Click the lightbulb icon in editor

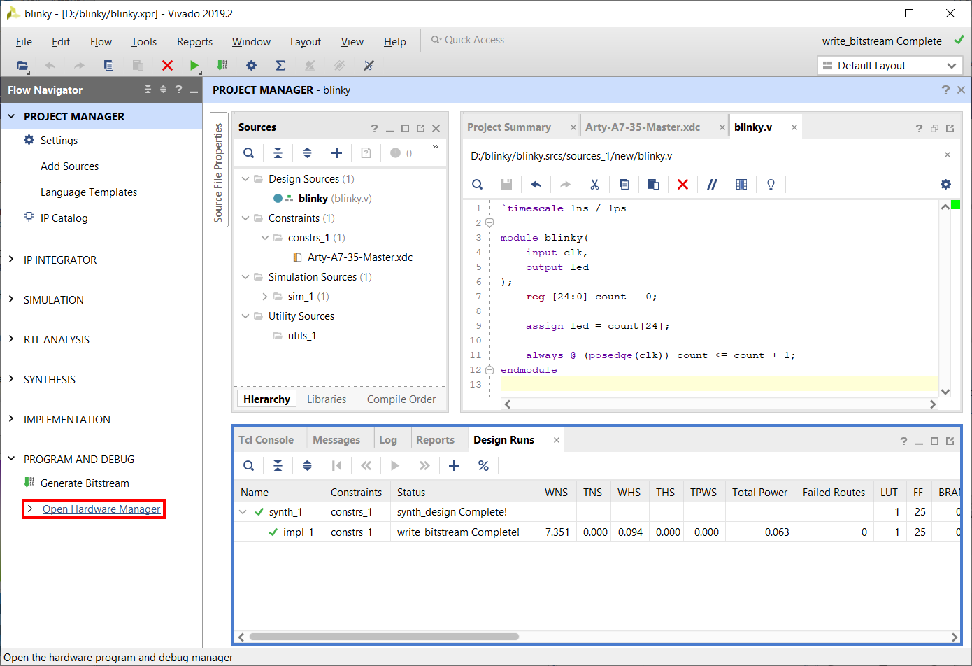coord(771,185)
